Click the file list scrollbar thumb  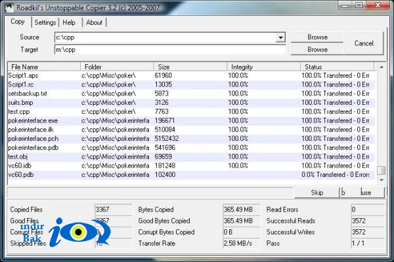pyautogui.click(x=382, y=170)
